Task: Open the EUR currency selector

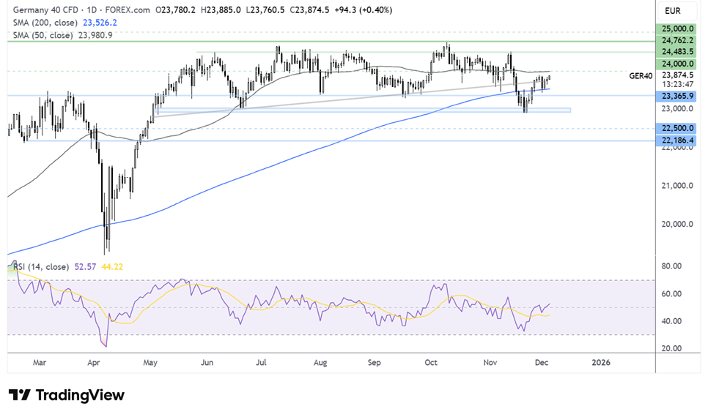Action: click(674, 10)
